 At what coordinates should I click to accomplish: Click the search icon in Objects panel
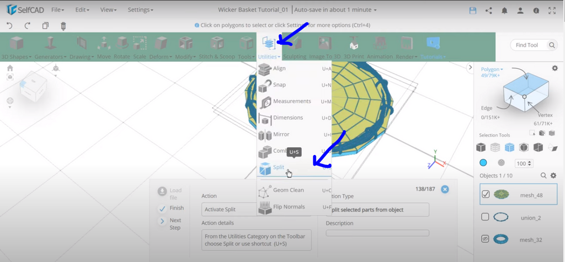(543, 175)
